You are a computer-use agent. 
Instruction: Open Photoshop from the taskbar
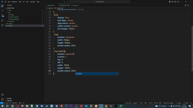pyautogui.click(x=66, y=106)
